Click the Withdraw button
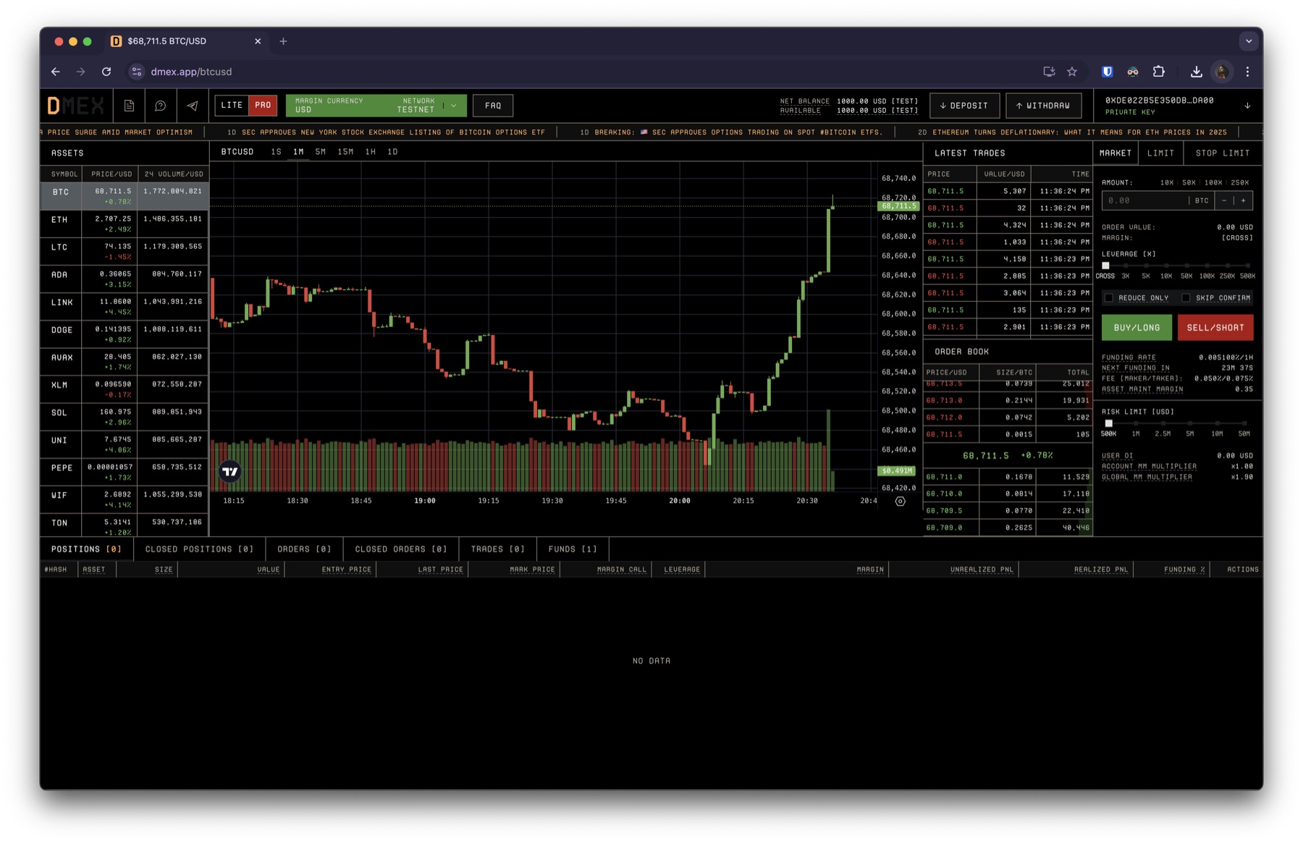 click(x=1043, y=106)
